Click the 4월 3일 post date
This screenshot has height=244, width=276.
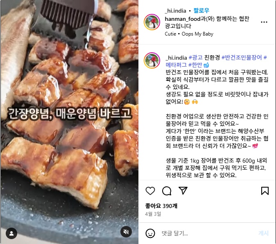coord(153,214)
